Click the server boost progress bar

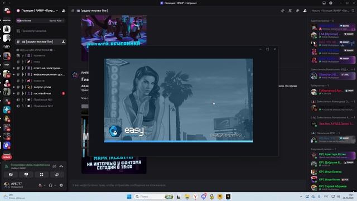pos(41,21)
